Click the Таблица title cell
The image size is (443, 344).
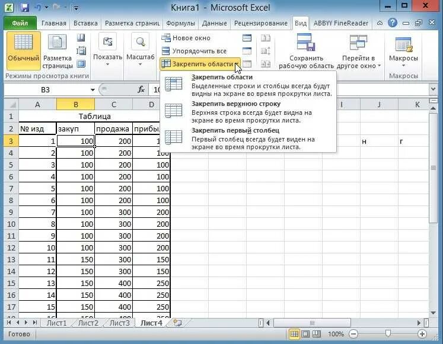[x=94, y=116]
